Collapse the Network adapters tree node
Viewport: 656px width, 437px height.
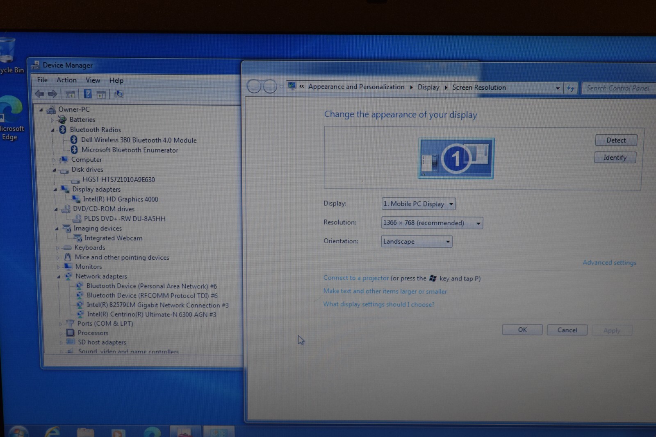pyautogui.click(x=59, y=276)
